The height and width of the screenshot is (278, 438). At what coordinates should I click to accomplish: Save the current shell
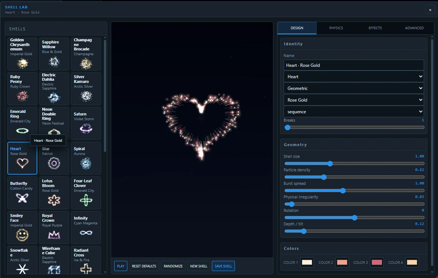tap(223, 266)
